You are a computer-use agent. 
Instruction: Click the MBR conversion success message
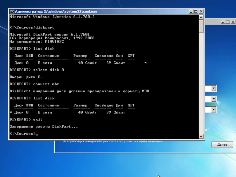coord(80,91)
